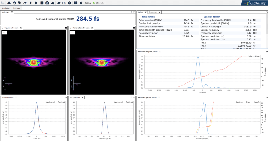Select the Retrieved spectral profile tab

point(147,97)
